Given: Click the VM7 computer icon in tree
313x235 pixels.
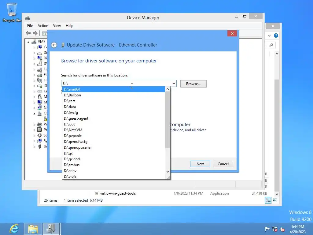Looking at the screenshot, I should coord(34,42).
